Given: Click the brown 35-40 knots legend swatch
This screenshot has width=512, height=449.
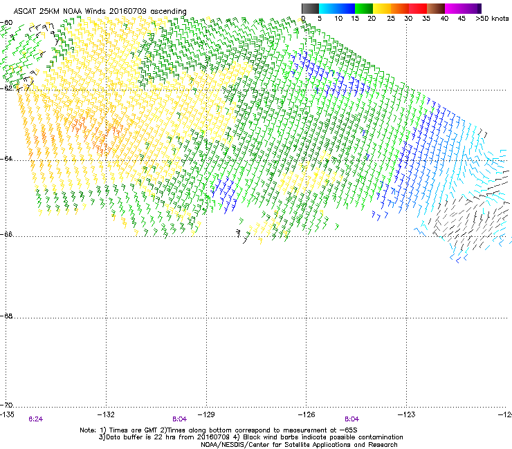Looking at the screenshot, I should pos(436,8).
